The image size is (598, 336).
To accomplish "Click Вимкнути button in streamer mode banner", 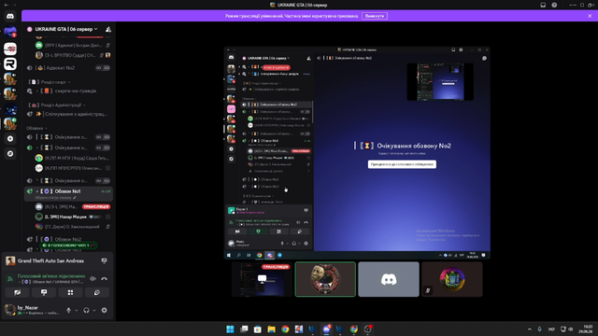I will point(375,16).
